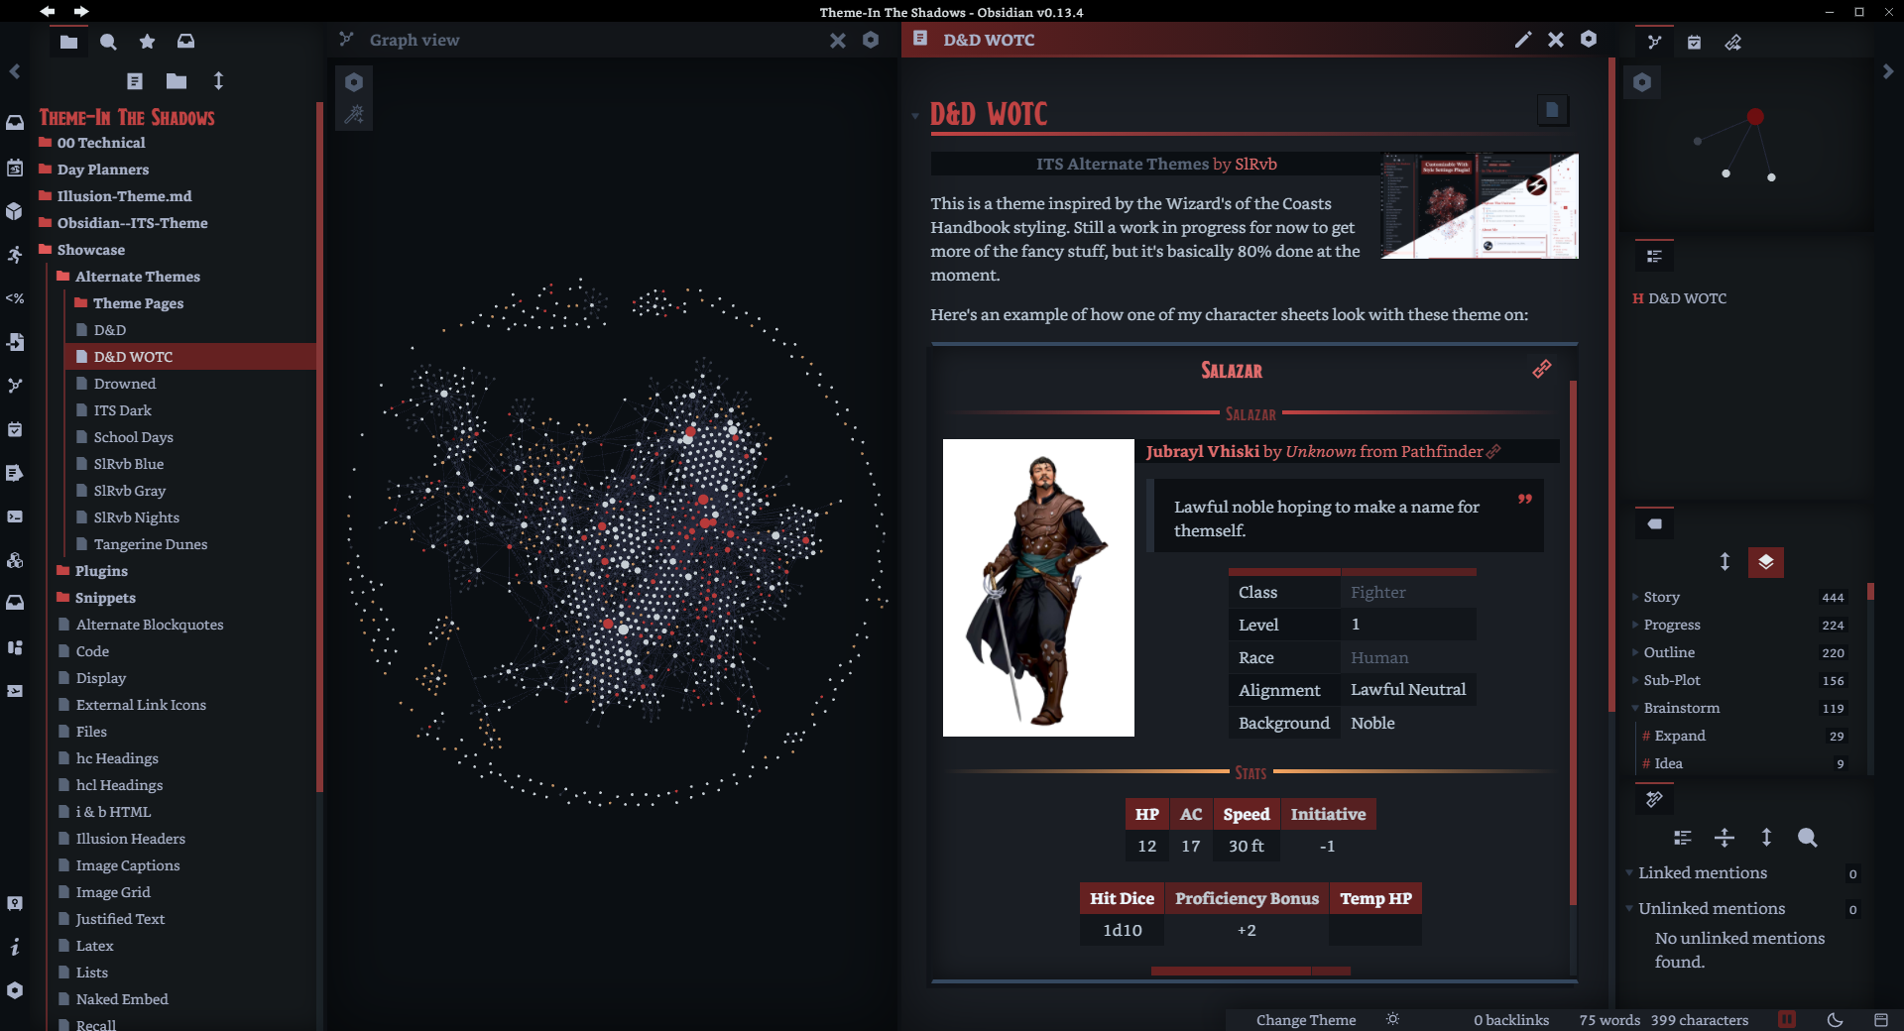
Task: Click the import file arrow ribbon icon
Action: click(x=15, y=342)
